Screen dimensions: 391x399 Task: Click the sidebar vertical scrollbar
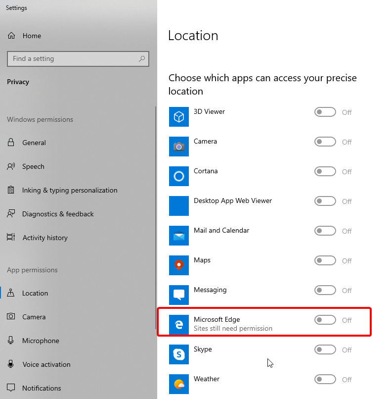[156, 217]
